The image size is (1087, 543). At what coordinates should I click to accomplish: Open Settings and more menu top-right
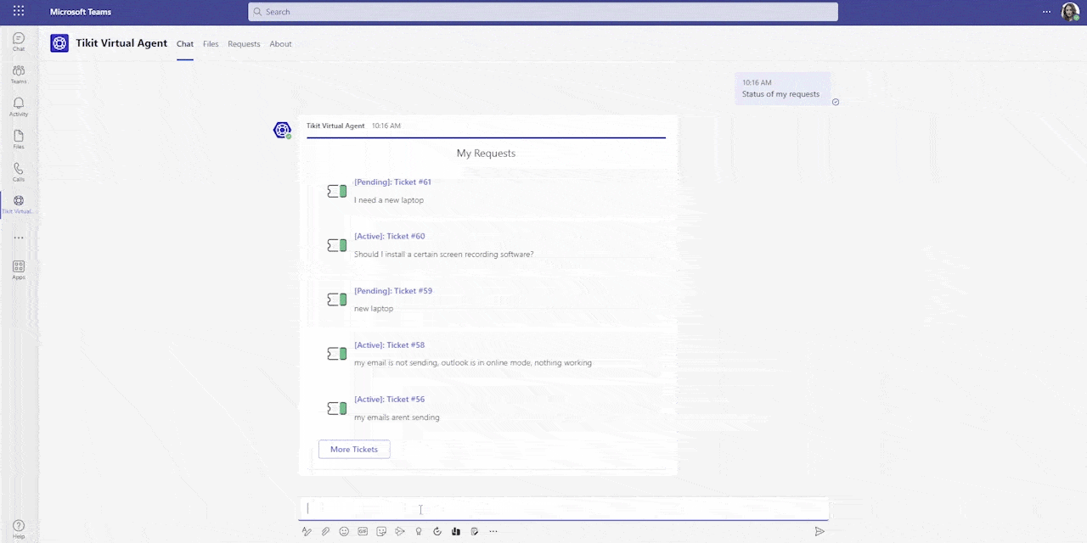pyautogui.click(x=1047, y=12)
